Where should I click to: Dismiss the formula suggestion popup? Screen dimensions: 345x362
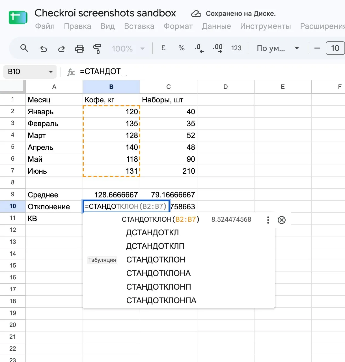tap(282, 220)
